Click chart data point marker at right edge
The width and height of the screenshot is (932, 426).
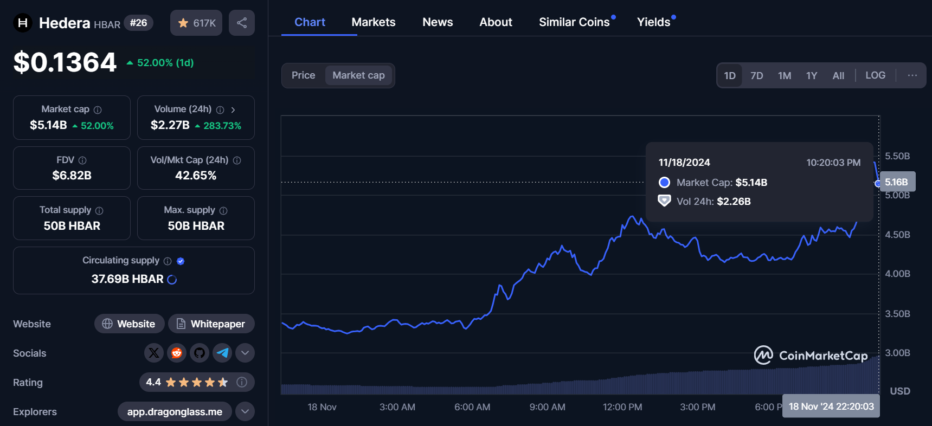click(x=878, y=184)
